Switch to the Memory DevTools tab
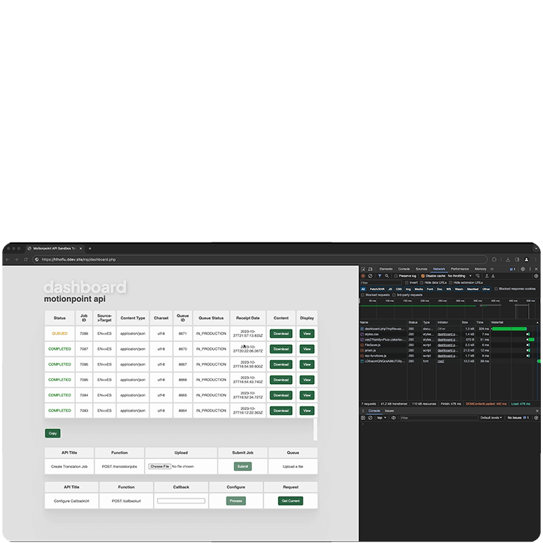 click(x=480, y=269)
